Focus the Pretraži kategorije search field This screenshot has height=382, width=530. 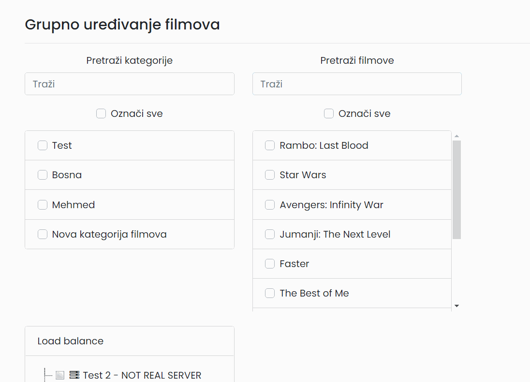pyautogui.click(x=130, y=84)
